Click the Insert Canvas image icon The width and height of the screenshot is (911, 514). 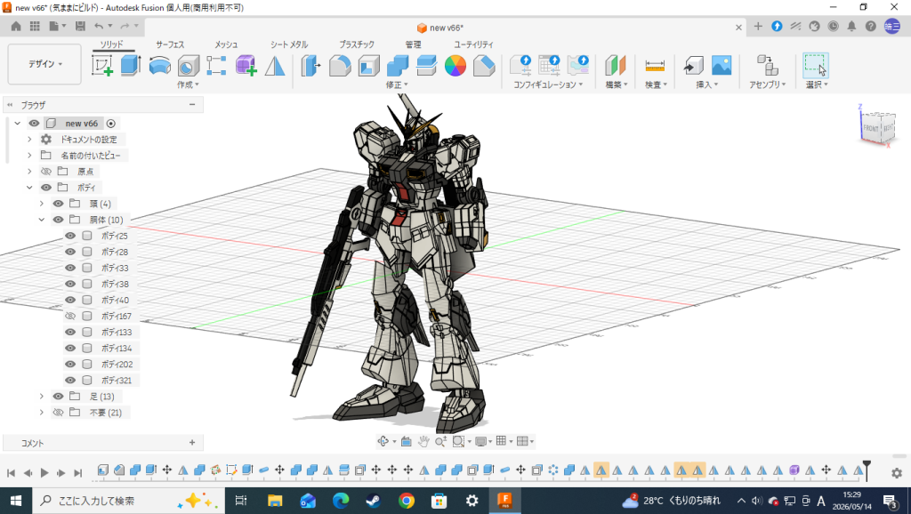(722, 65)
